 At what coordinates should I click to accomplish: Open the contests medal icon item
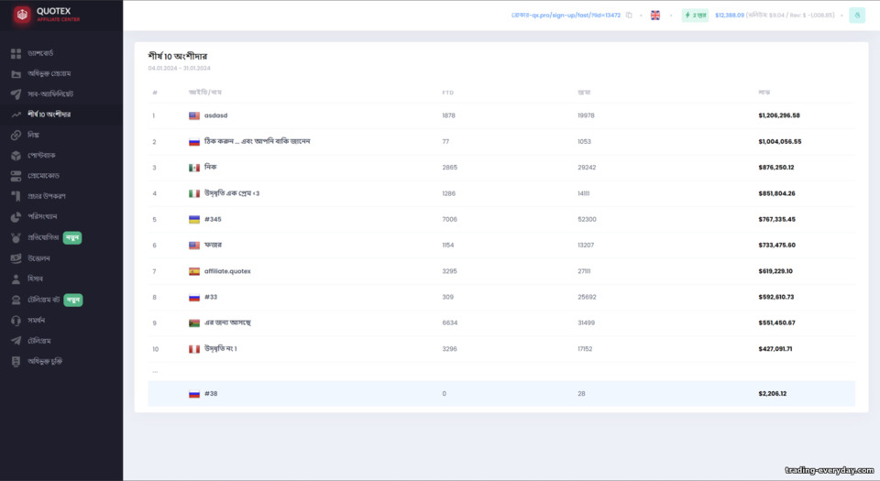pyautogui.click(x=16, y=237)
